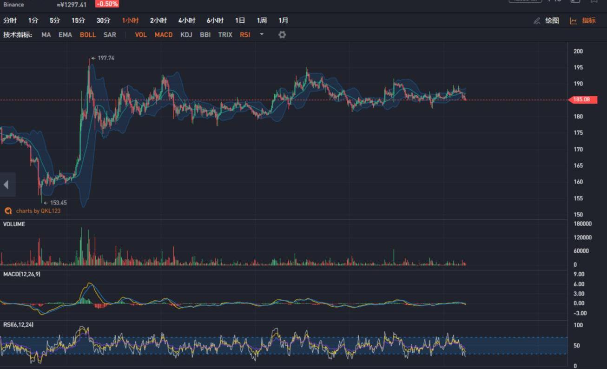Expand the more indicators dropdown arrow
The width and height of the screenshot is (607, 369).
[262, 34]
